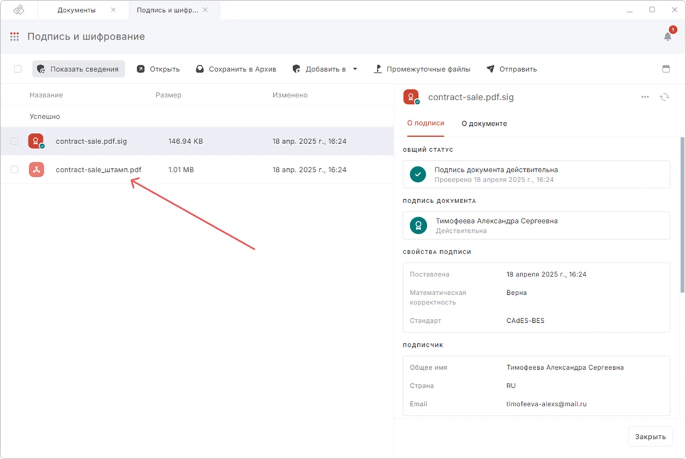This screenshot has width=686, height=459.
Task: Sort by Размер column header
Action: pos(169,95)
